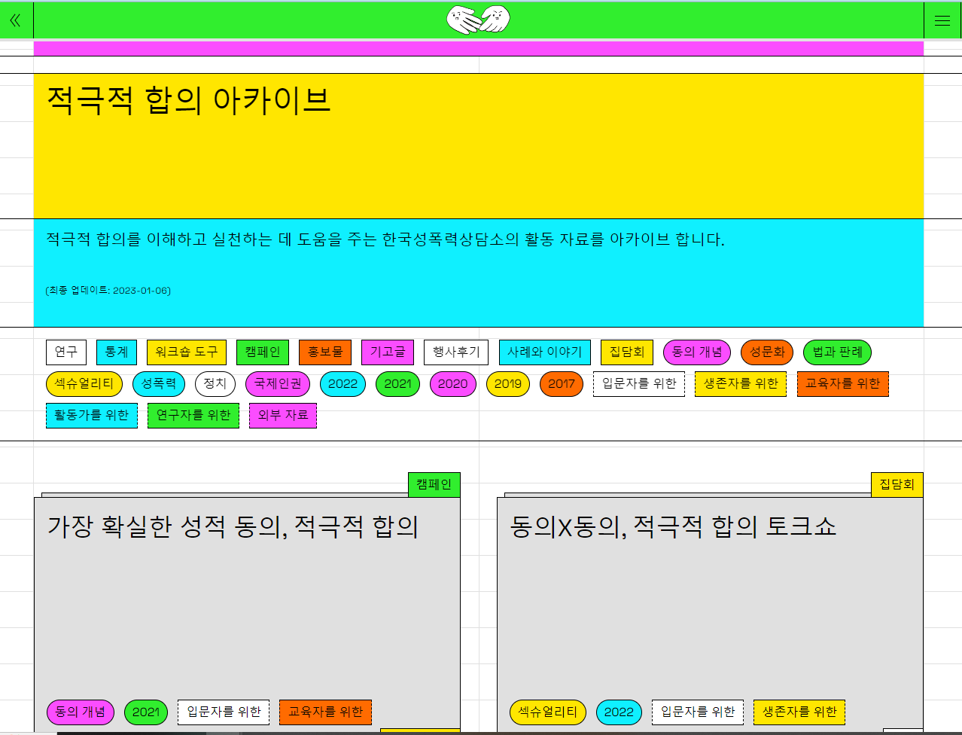Screen dimensions: 962x735
Task: Click the 최종 업데이트: 2023-01-06 note
Action: point(108,291)
